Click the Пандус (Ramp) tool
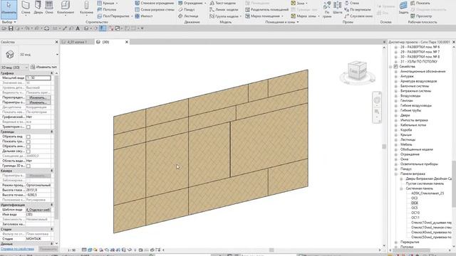456x256 pixels. (x=187, y=9)
